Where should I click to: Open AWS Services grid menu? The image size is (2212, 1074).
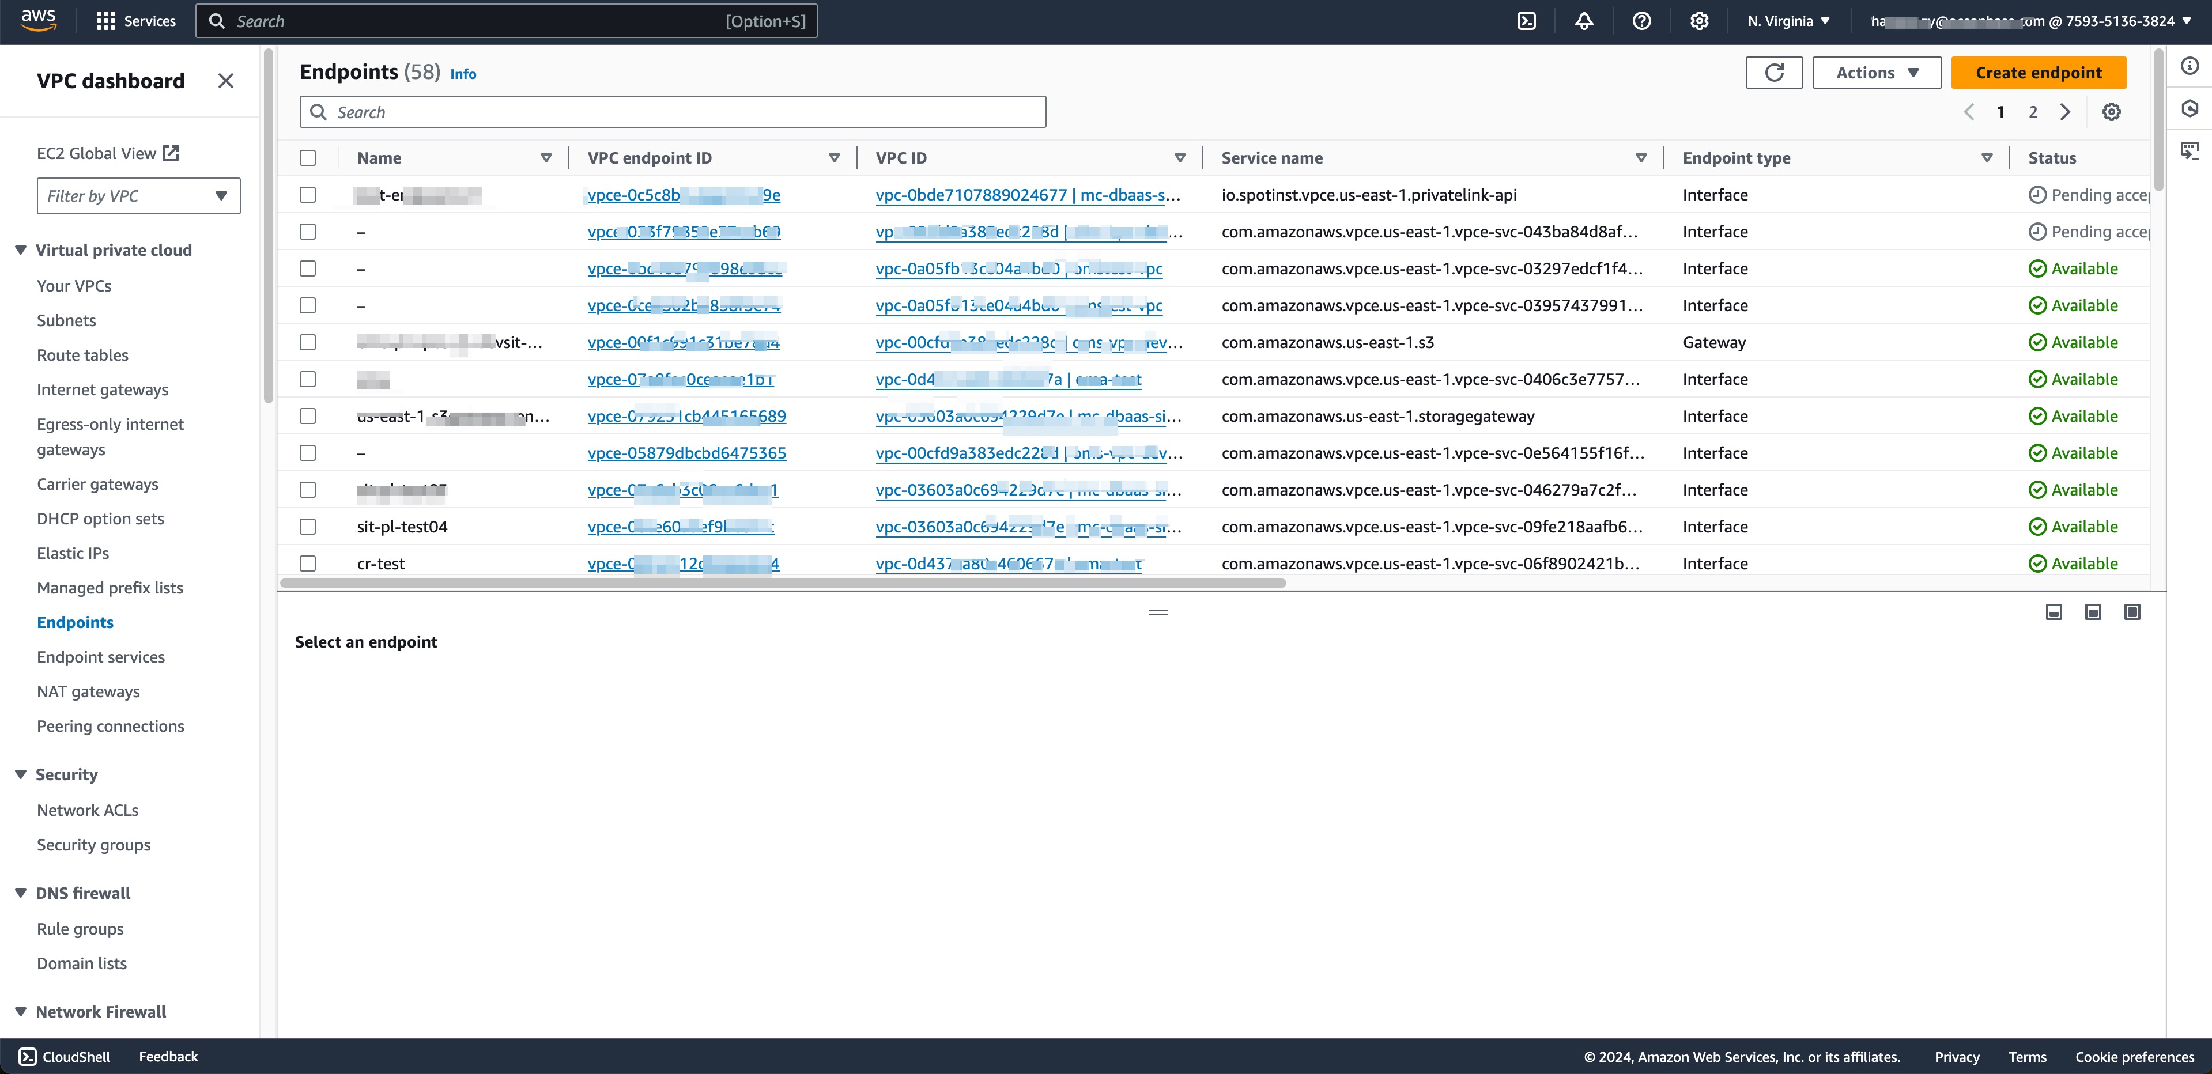[105, 21]
